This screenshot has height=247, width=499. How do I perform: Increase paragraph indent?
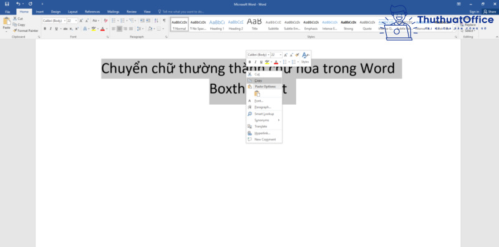148,21
